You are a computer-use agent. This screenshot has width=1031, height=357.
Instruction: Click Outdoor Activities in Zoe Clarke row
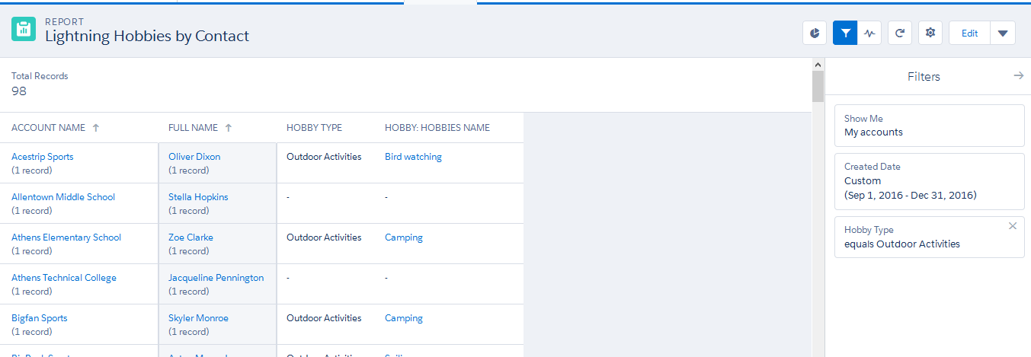324,237
